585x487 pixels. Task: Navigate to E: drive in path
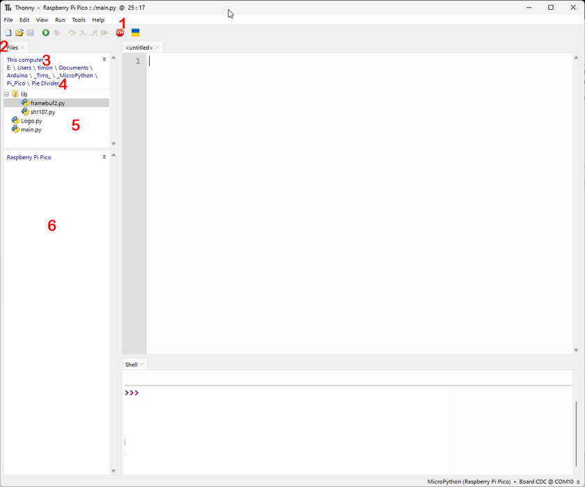tap(9, 67)
